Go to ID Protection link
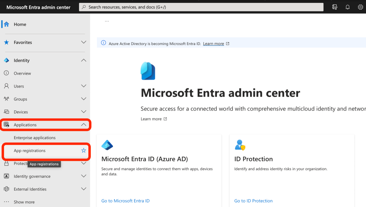Image resolution: width=366 pixels, height=207 pixels. pyautogui.click(x=253, y=201)
